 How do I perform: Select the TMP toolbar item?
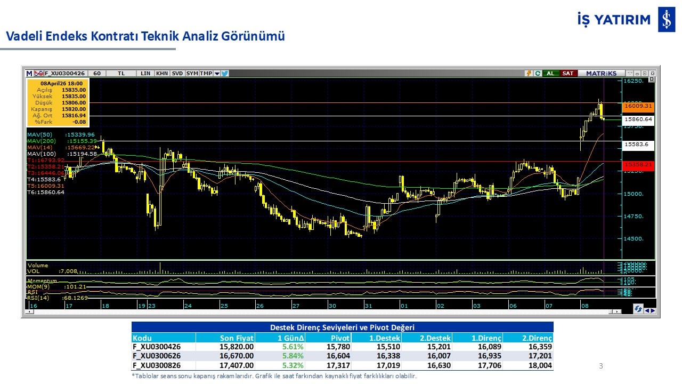206,74
